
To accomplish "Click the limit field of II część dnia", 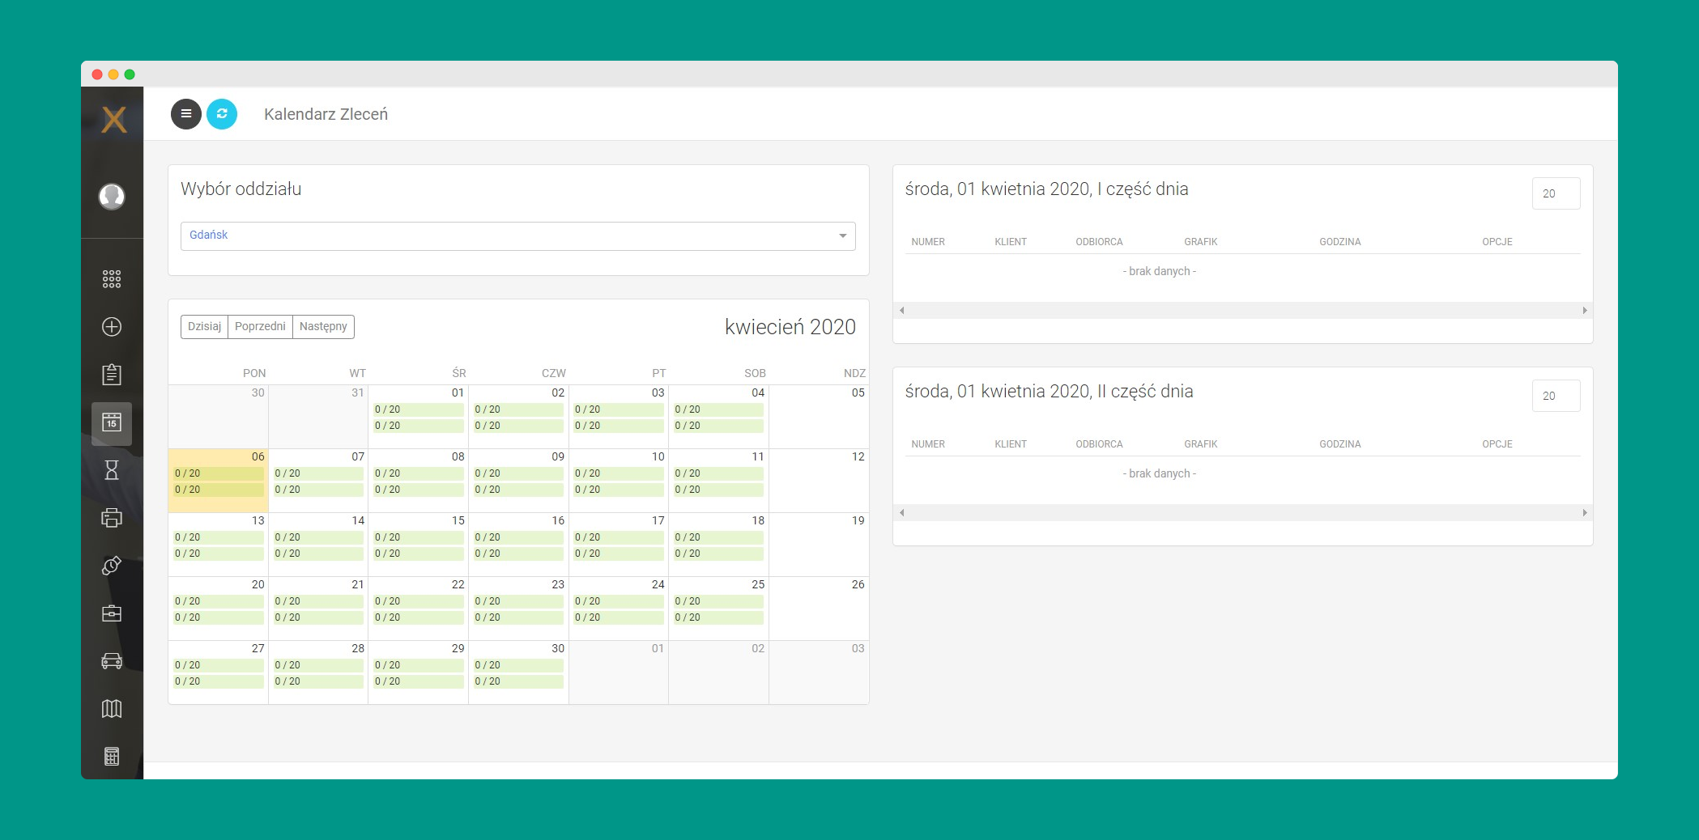I will (x=1556, y=396).
